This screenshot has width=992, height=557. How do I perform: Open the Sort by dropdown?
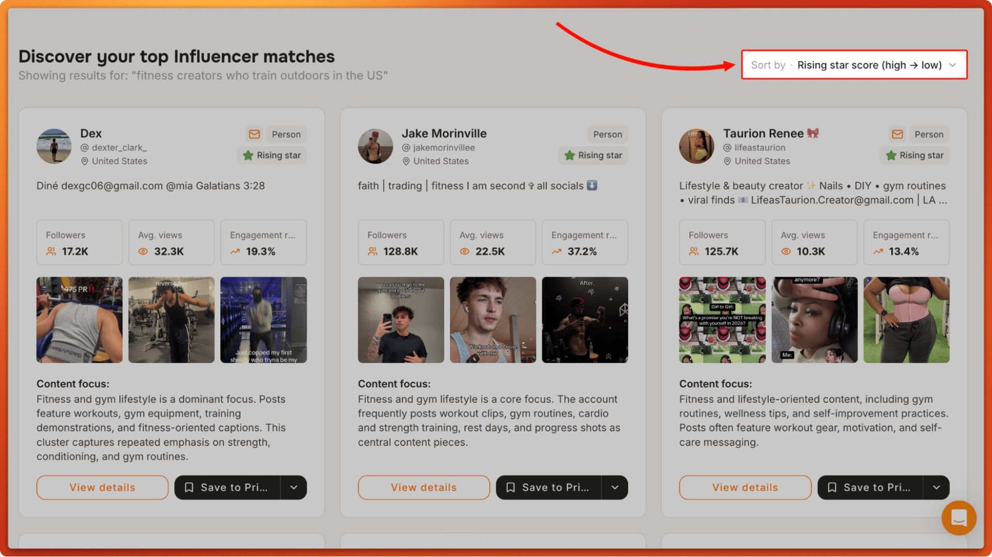click(x=854, y=65)
